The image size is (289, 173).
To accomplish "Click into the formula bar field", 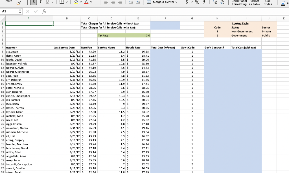I will (x=169, y=11).
